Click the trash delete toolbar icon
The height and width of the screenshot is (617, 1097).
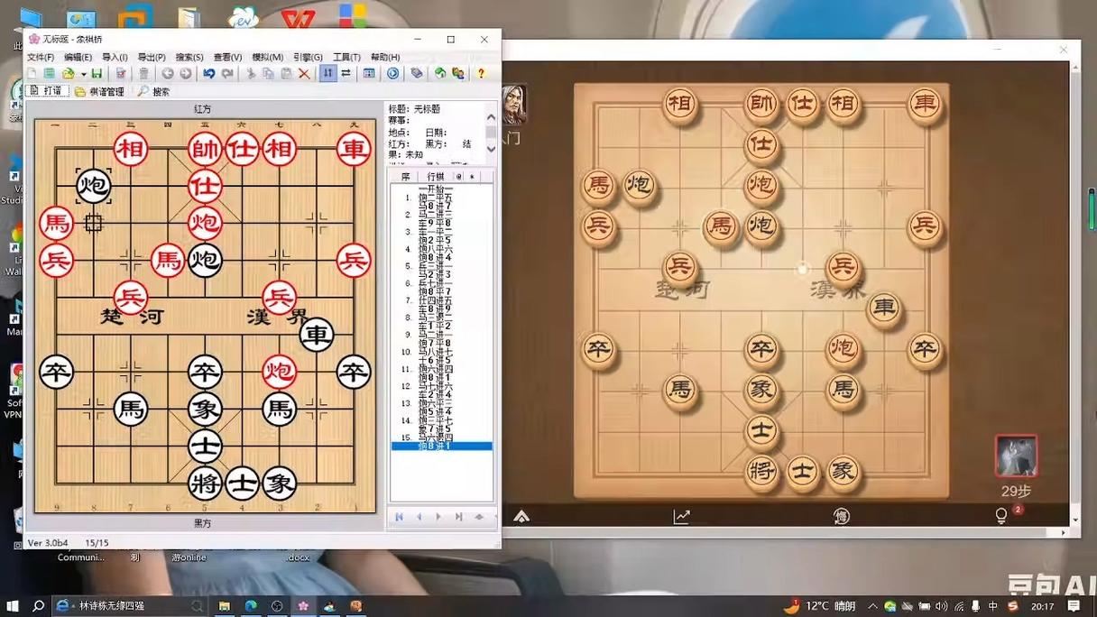[144, 73]
